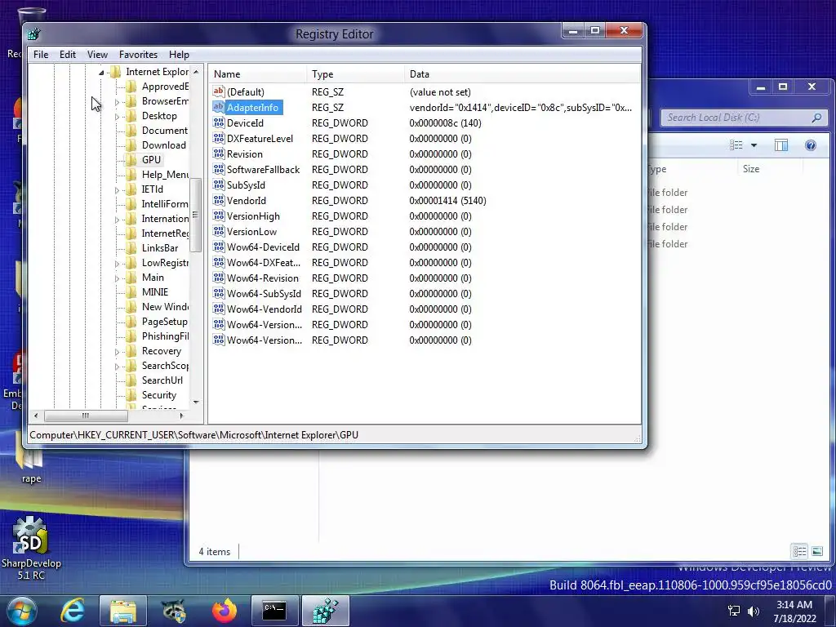Toggle the Explorer preview pane button
The image size is (836, 627).
pos(781,145)
